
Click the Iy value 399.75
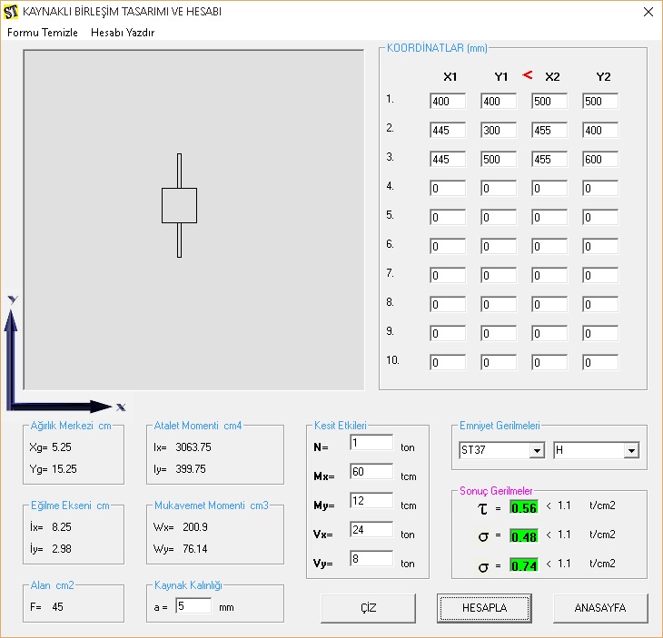tap(191, 469)
